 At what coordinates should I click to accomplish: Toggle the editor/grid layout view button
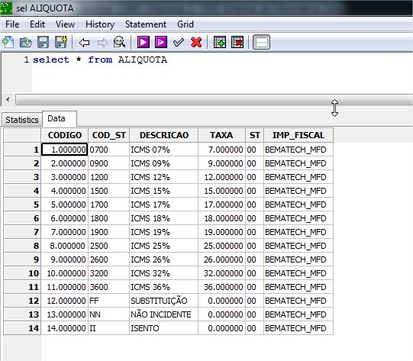[x=261, y=42]
